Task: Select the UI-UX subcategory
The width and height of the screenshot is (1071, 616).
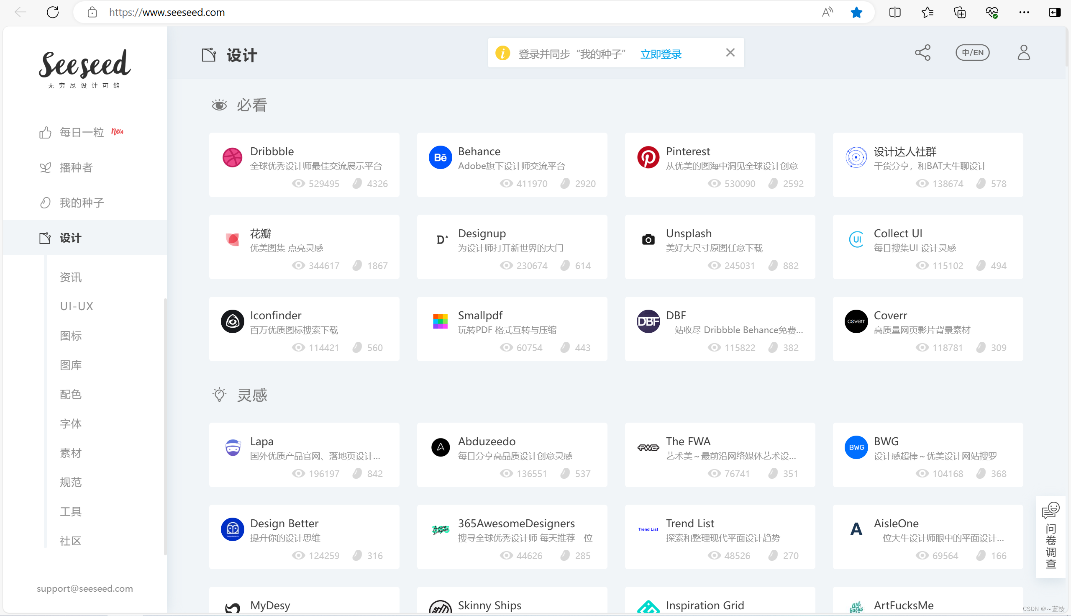Action: click(77, 306)
